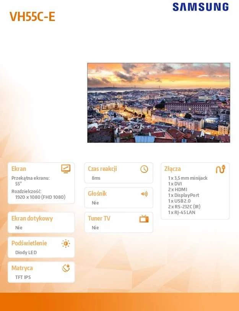
Task: Select the Matryca heading
Action: (22, 268)
